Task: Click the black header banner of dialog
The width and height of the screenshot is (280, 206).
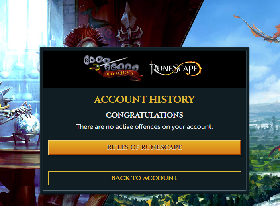Action: pyautogui.click(x=145, y=69)
